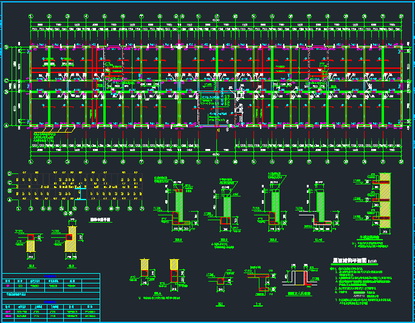Image resolution: width=415 pixels, height=323 pixels.
Task: Select the blue header of the lower table
Action: tap(51, 302)
